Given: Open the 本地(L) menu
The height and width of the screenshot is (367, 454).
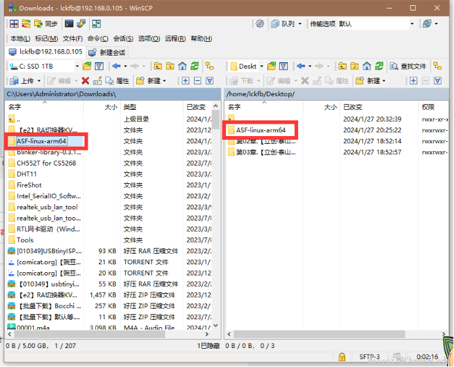Looking at the screenshot, I should pyautogui.click(x=20, y=39).
